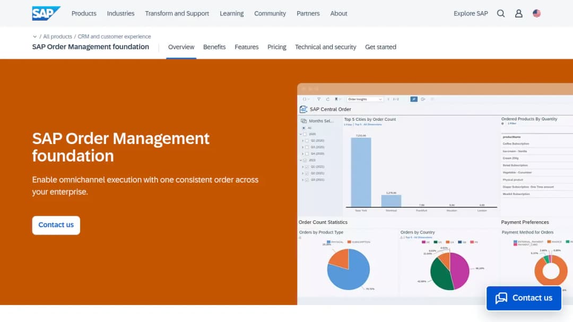Click refresh icon in dashboard toolbar
Image resolution: width=573 pixels, height=322 pixels.
[328, 99]
